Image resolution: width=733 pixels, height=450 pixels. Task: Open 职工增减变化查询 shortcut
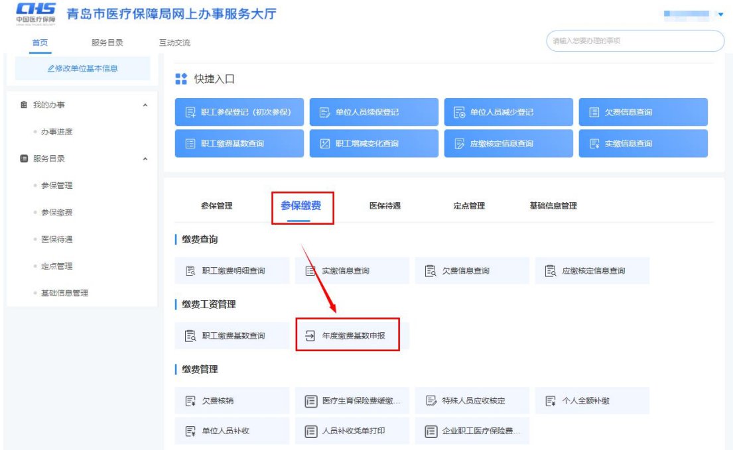[x=374, y=143]
